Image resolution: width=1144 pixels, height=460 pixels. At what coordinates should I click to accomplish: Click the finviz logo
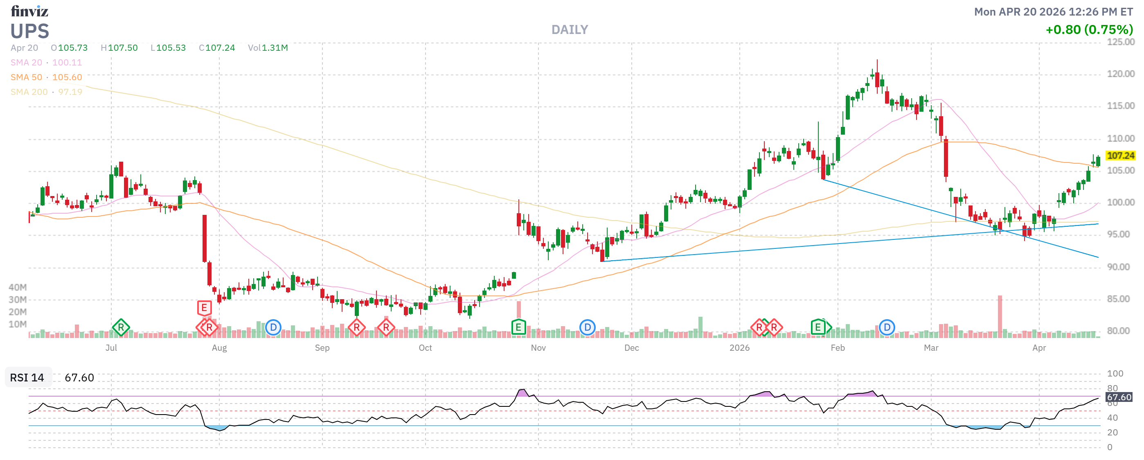[x=29, y=11]
